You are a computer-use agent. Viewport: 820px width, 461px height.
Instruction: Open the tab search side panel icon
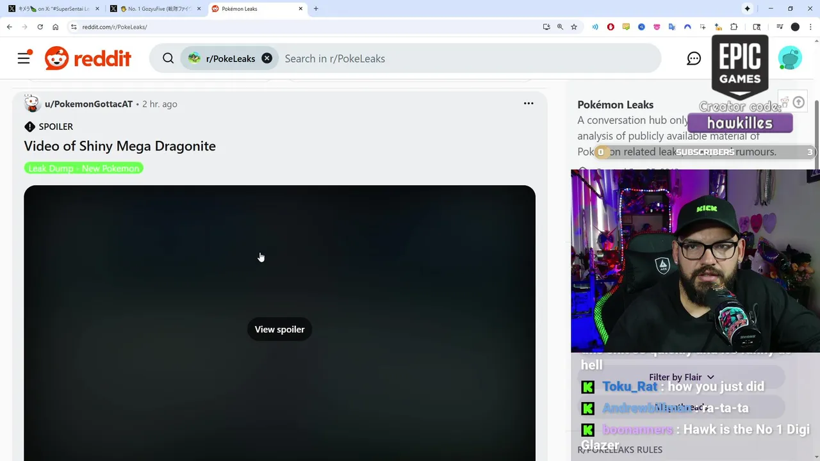point(757,27)
